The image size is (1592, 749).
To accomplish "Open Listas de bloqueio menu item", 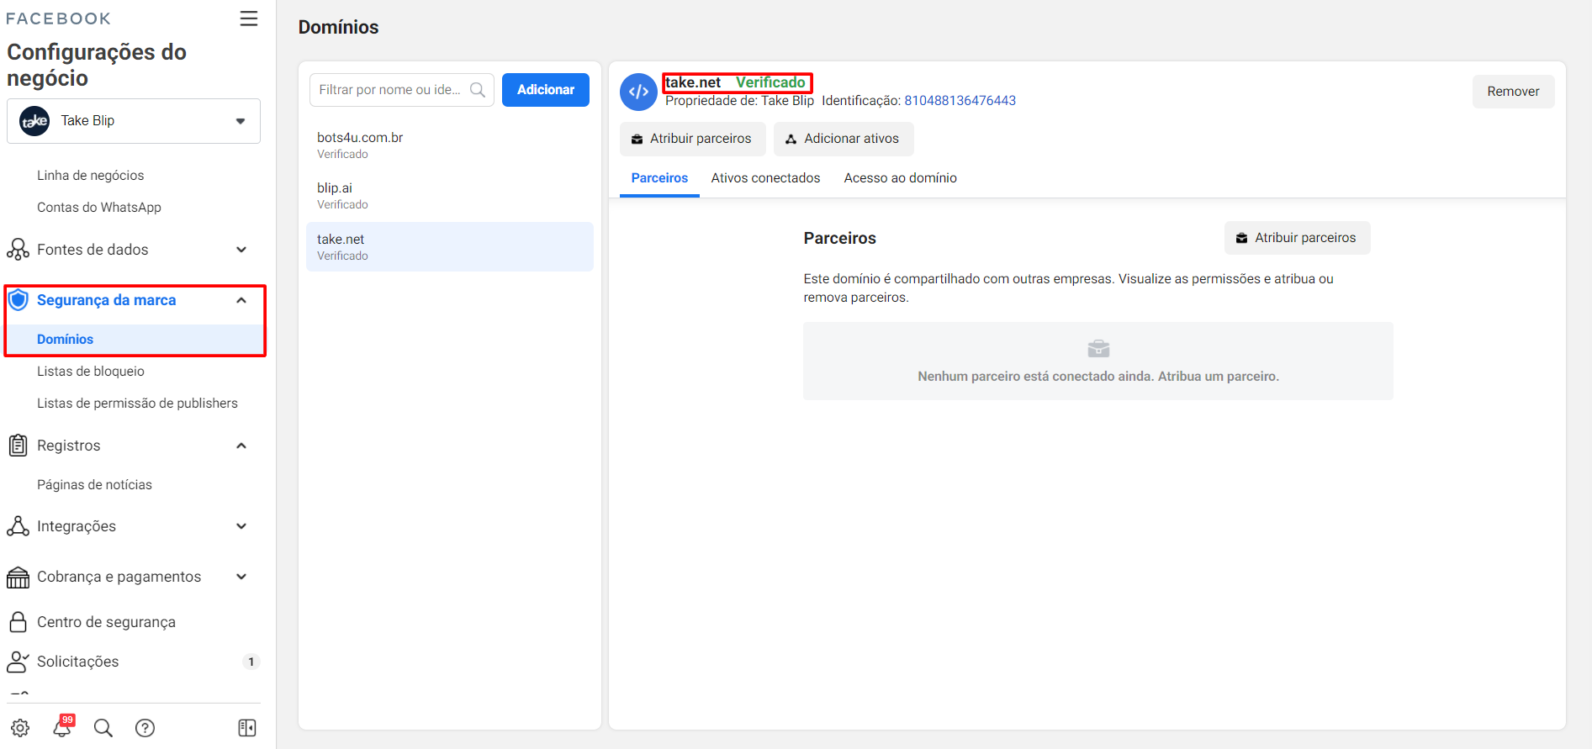I will coord(91,372).
